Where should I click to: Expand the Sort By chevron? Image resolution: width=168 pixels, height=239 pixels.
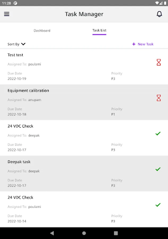[23, 44]
